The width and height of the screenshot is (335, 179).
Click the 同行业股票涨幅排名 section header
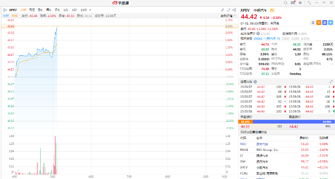click(x=253, y=132)
